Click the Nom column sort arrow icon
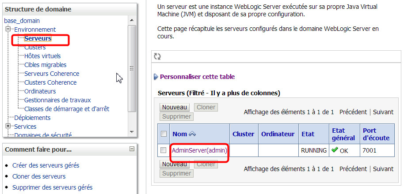The height and width of the screenshot is (194, 404). 192,134
